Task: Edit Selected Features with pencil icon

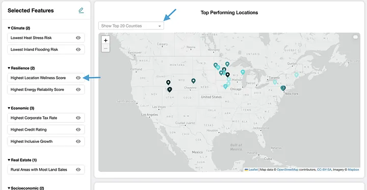Action: (x=81, y=10)
